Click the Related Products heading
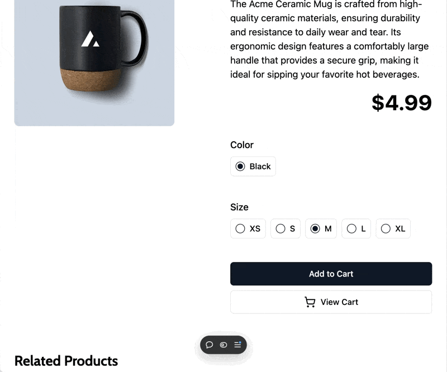The image size is (447, 372). tap(66, 361)
